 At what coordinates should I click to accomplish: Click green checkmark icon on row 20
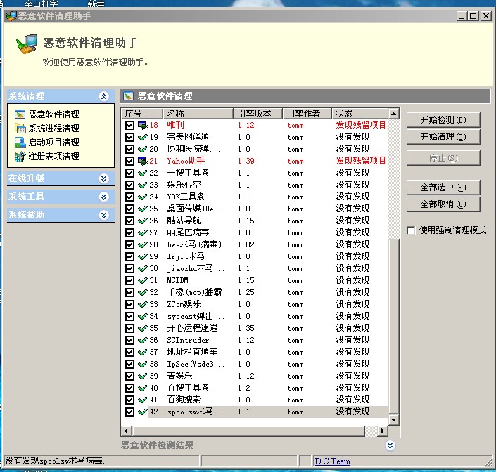143,149
